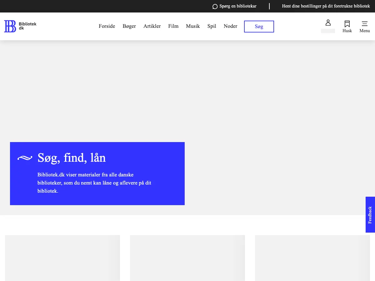The width and height of the screenshot is (375, 281).
Task: Open the hamburger Menu icon
Action: coord(365,24)
